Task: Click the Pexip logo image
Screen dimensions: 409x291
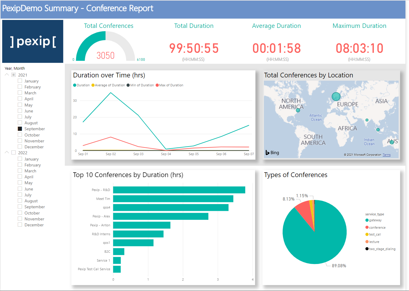Action: coord(32,41)
